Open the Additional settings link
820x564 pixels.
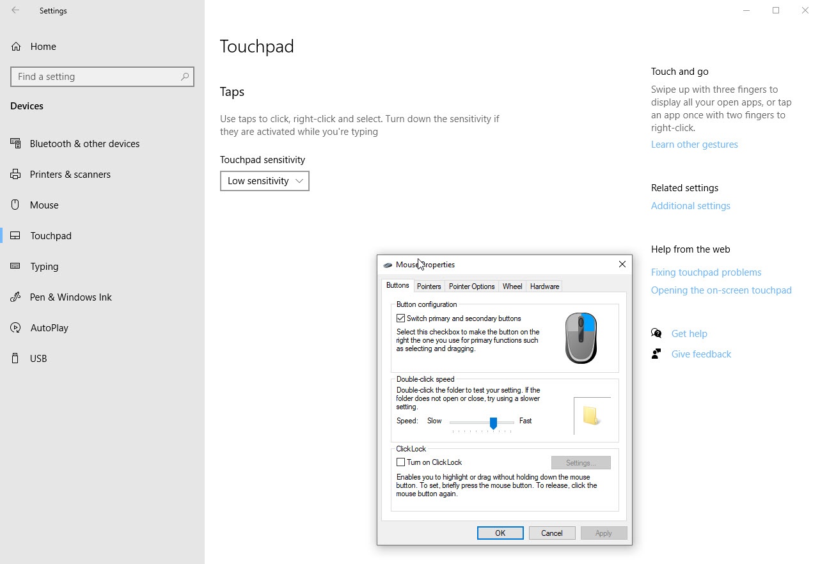click(691, 206)
